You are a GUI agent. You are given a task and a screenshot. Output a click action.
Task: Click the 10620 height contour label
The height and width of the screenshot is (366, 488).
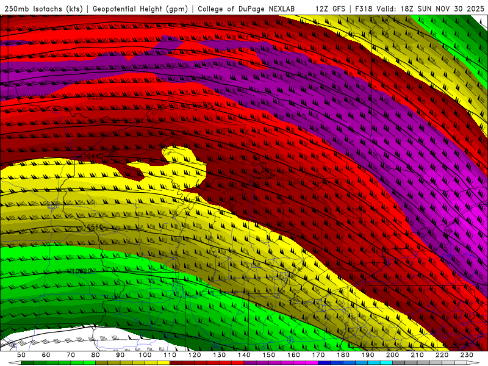tap(82, 271)
